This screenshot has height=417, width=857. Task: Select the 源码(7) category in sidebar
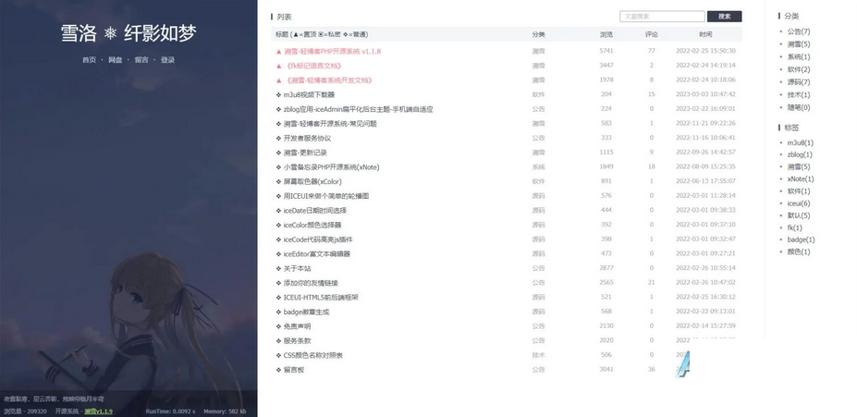click(799, 82)
